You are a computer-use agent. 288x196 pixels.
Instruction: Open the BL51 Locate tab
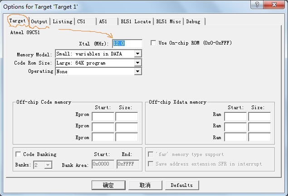(x=136, y=21)
